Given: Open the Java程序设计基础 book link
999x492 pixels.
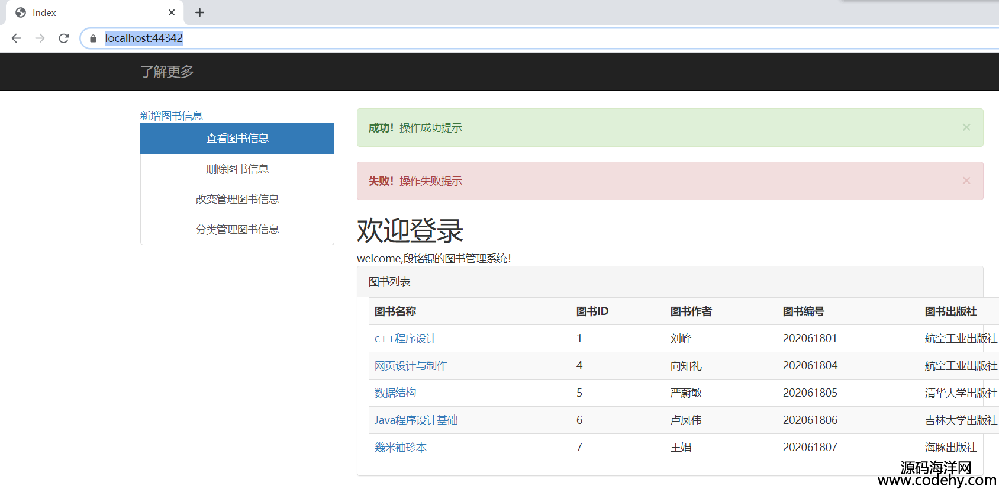Looking at the screenshot, I should pos(416,420).
